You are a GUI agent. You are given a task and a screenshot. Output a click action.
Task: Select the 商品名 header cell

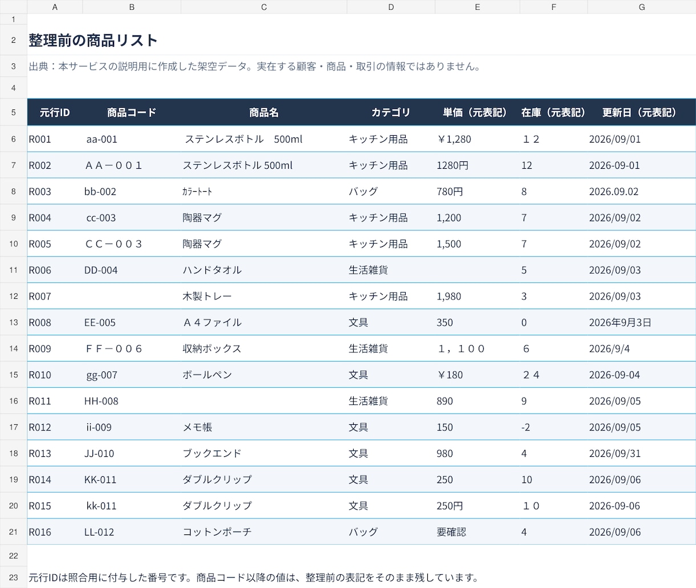pos(264,112)
